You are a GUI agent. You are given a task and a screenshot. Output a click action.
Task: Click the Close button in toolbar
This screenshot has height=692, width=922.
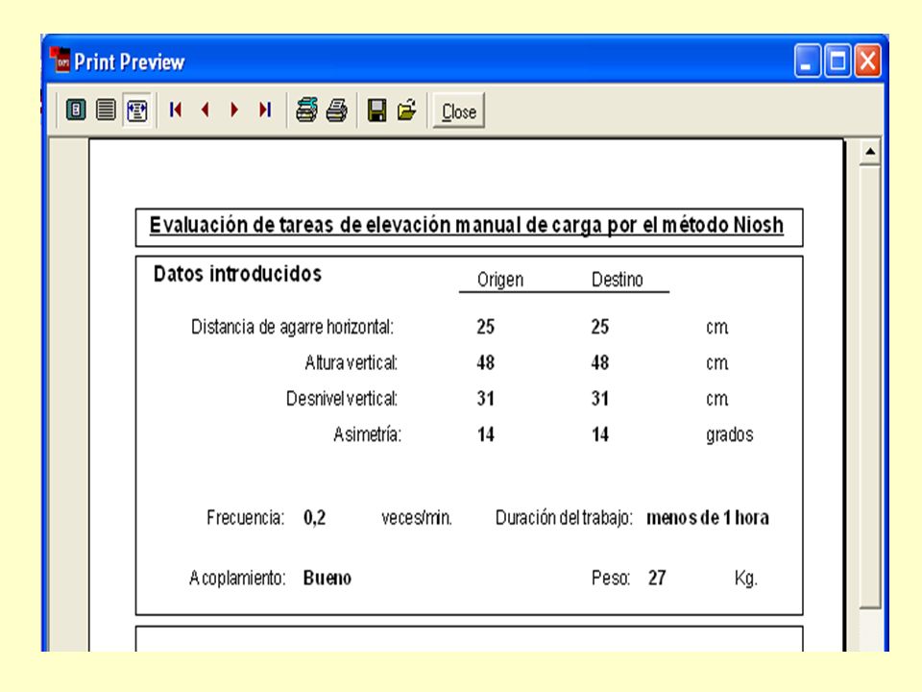(x=459, y=111)
